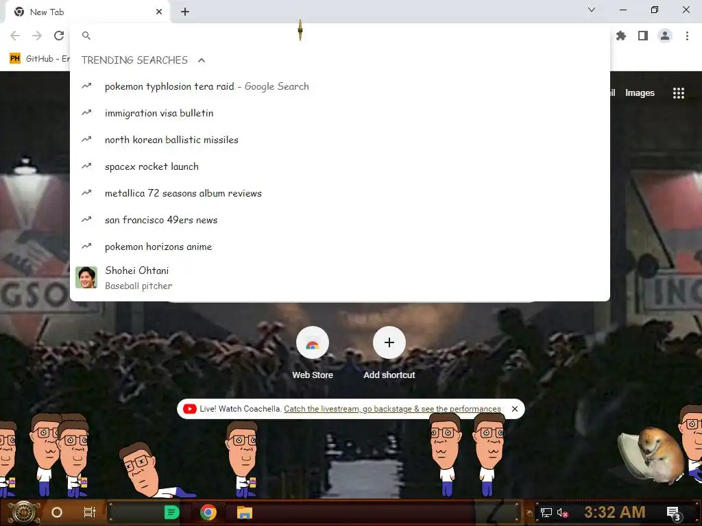Pick north korean ballistic missiles suggestion

click(x=340, y=140)
